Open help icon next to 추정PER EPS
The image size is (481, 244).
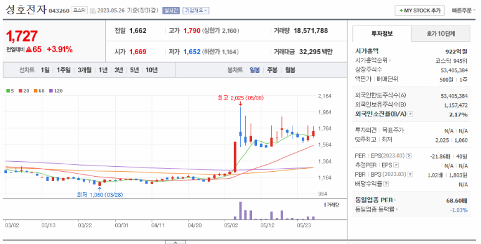[396, 165]
